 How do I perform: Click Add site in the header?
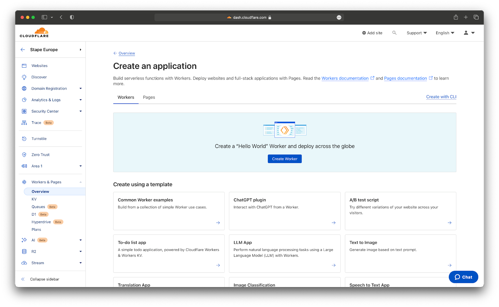(372, 33)
